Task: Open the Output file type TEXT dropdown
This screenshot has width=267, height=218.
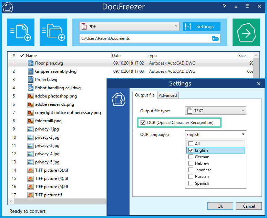Action: 215,111
